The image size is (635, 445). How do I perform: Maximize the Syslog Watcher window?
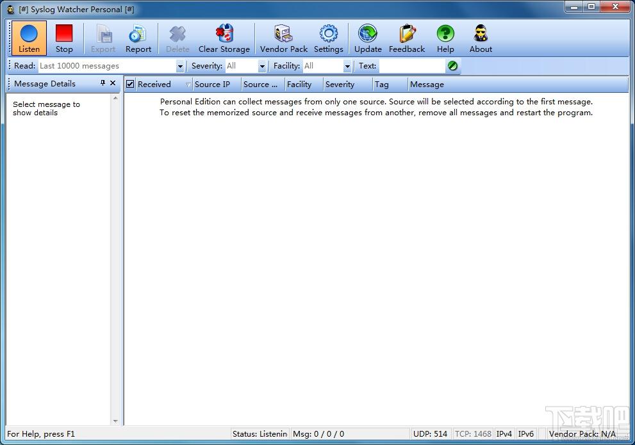click(x=591, y=7)
